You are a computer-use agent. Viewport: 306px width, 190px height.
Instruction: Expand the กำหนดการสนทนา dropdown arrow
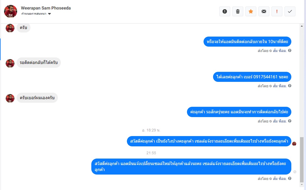point(49,14)
